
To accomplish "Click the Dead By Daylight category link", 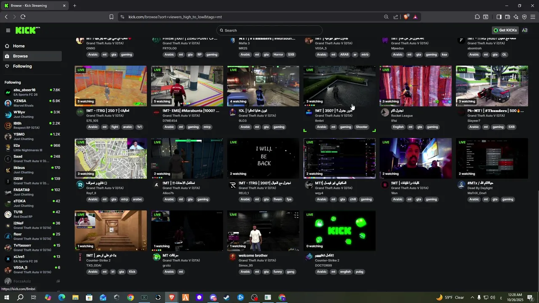I will click(x=480, y=188).
